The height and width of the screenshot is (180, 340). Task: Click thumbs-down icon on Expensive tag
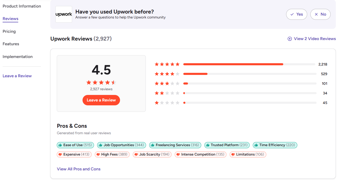(60, 155)
